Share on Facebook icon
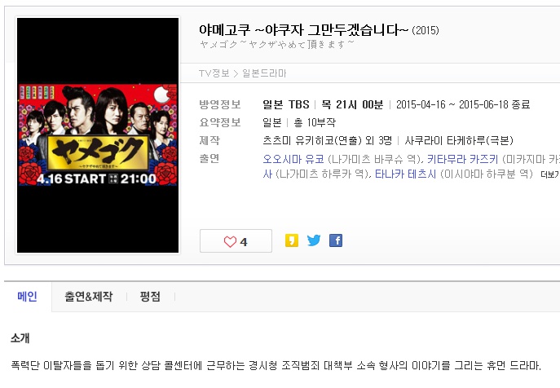Screen dimensions: 560x388 pyautogui.click(x=336, y=240)
